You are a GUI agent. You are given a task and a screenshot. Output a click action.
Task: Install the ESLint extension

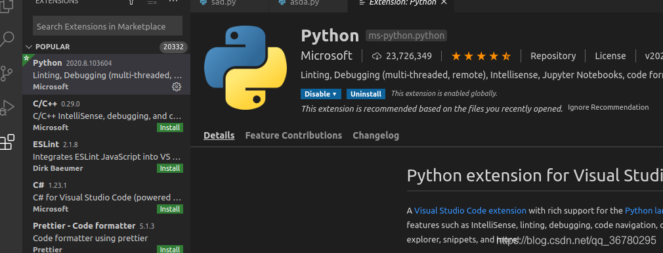coord(170,168)
